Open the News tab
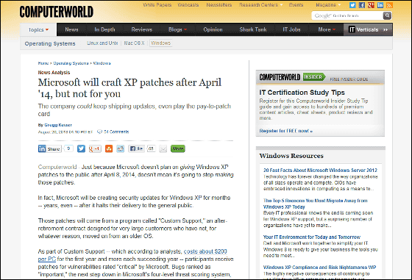This screenshot has width=412, height=280. tap(72, 29)
